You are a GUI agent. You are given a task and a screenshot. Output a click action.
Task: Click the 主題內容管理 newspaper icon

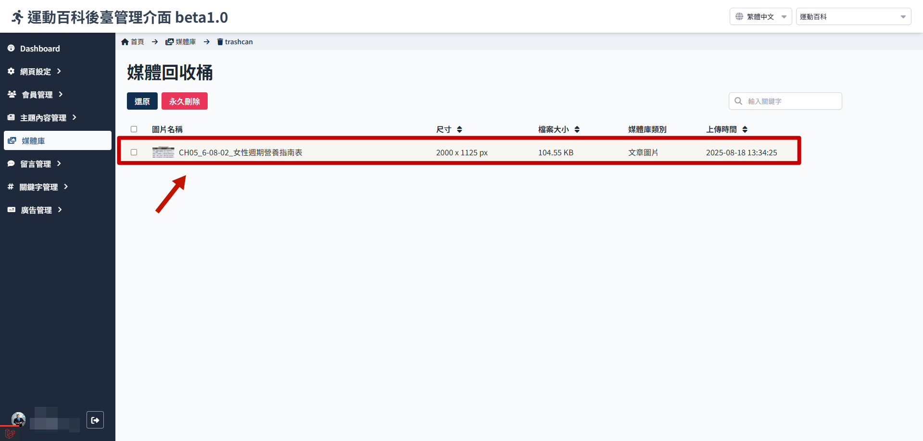click(11, 117)
